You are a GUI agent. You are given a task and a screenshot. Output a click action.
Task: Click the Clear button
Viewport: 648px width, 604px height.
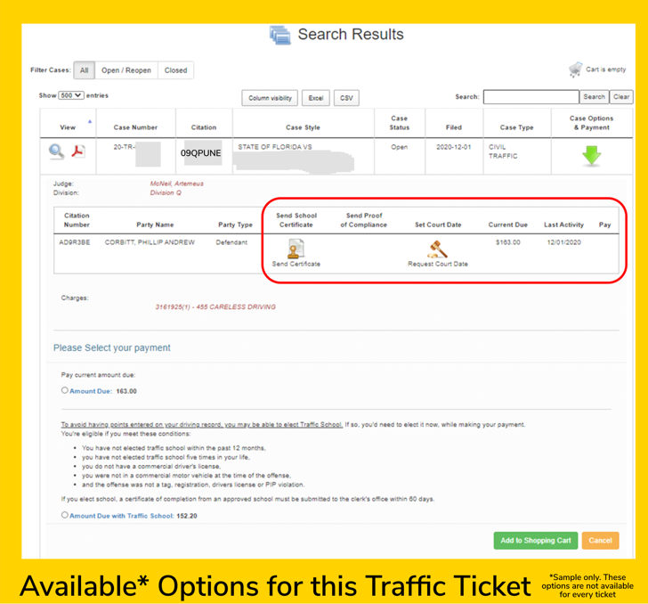click(x=621, y=97)
